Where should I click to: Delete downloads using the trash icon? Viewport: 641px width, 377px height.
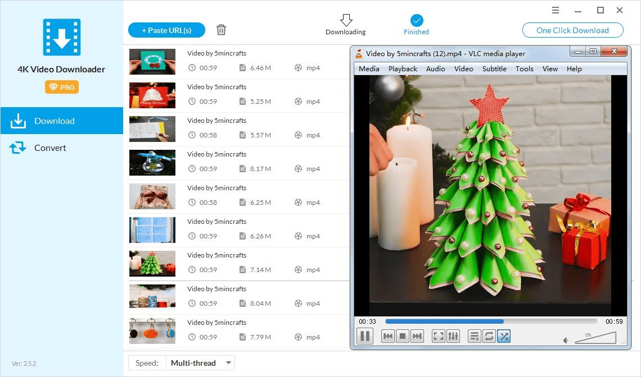[x=222, y=29]
